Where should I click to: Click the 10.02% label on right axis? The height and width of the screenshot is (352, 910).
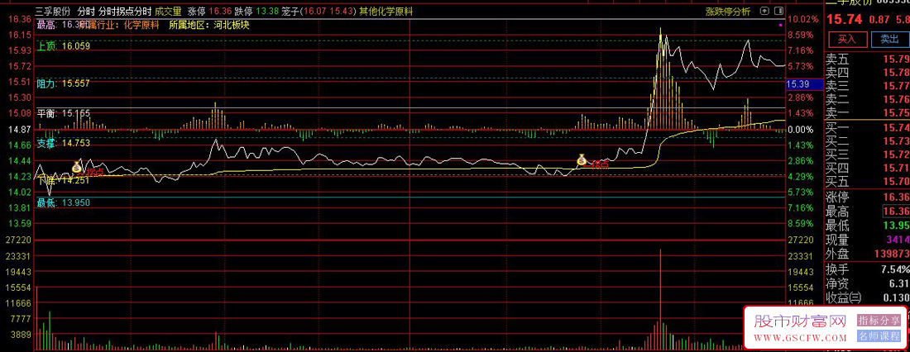[x=803, y=19]
